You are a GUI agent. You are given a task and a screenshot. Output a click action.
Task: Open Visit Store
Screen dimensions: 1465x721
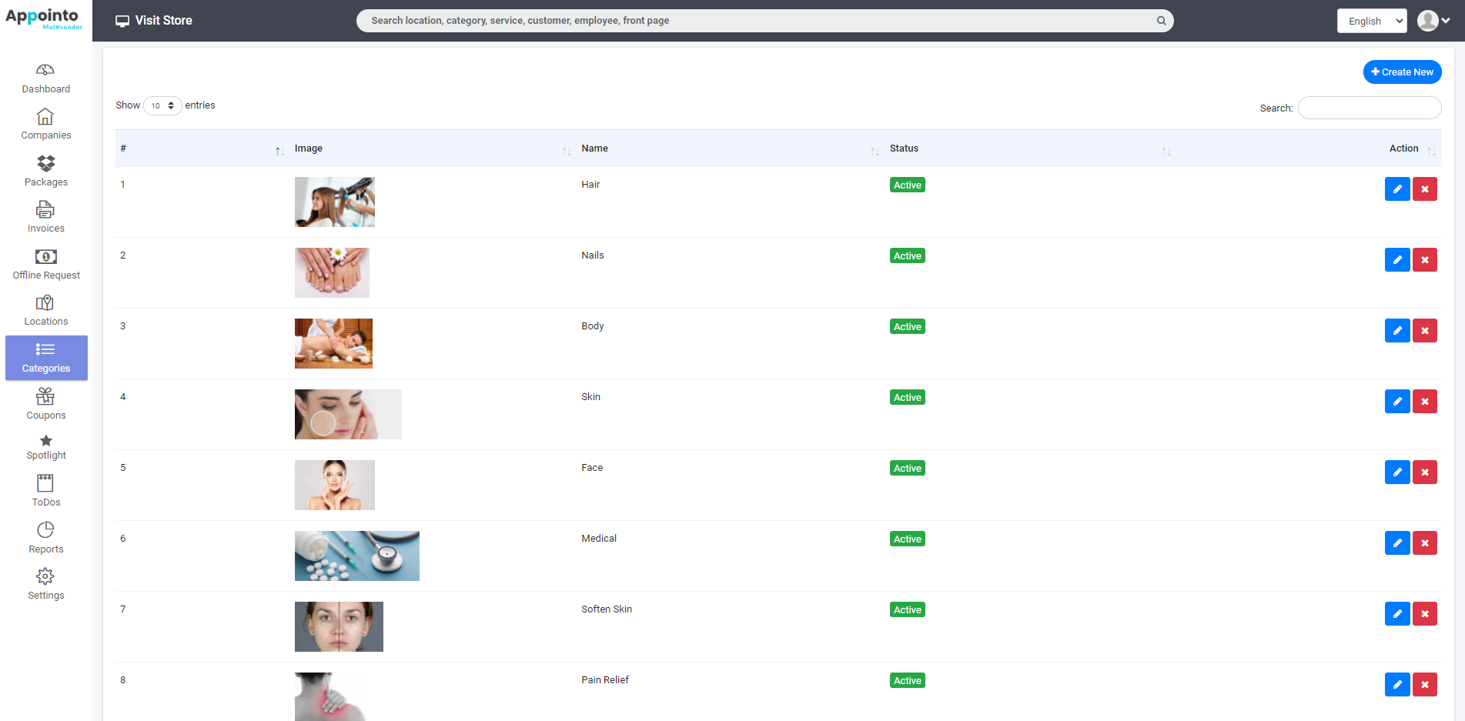153,20
